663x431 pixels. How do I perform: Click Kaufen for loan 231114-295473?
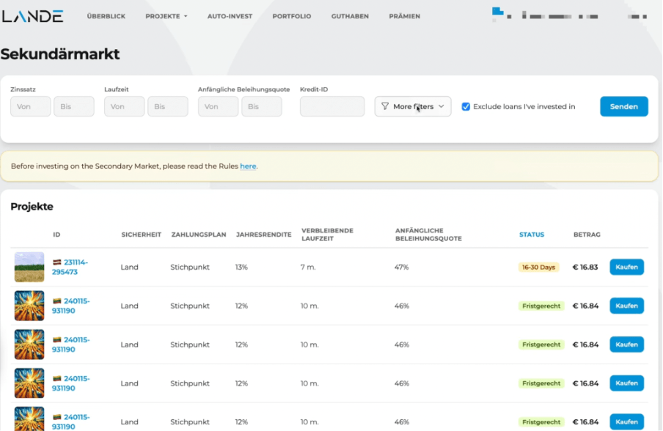[x=626, y=267]
